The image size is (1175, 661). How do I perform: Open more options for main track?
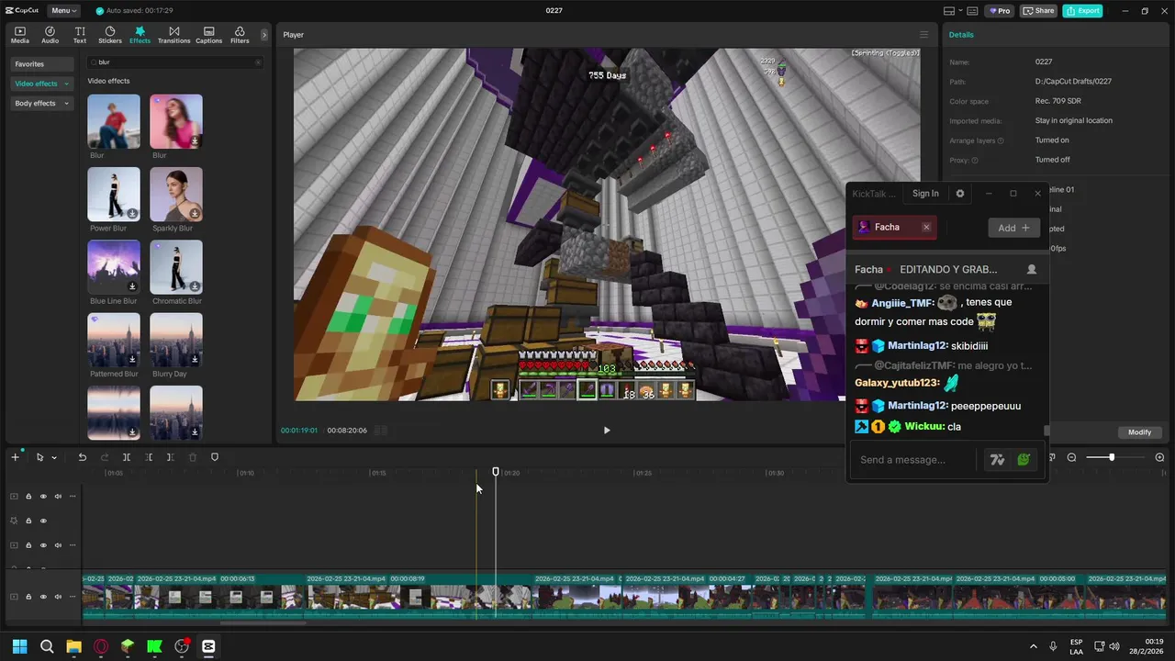[73, 597]
